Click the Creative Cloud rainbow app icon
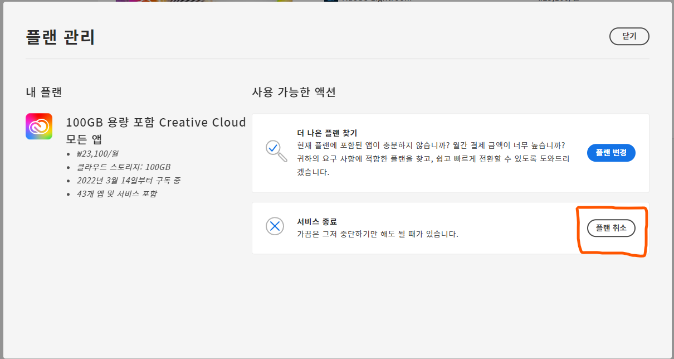The image size is (674, 359). click(39, 127)
